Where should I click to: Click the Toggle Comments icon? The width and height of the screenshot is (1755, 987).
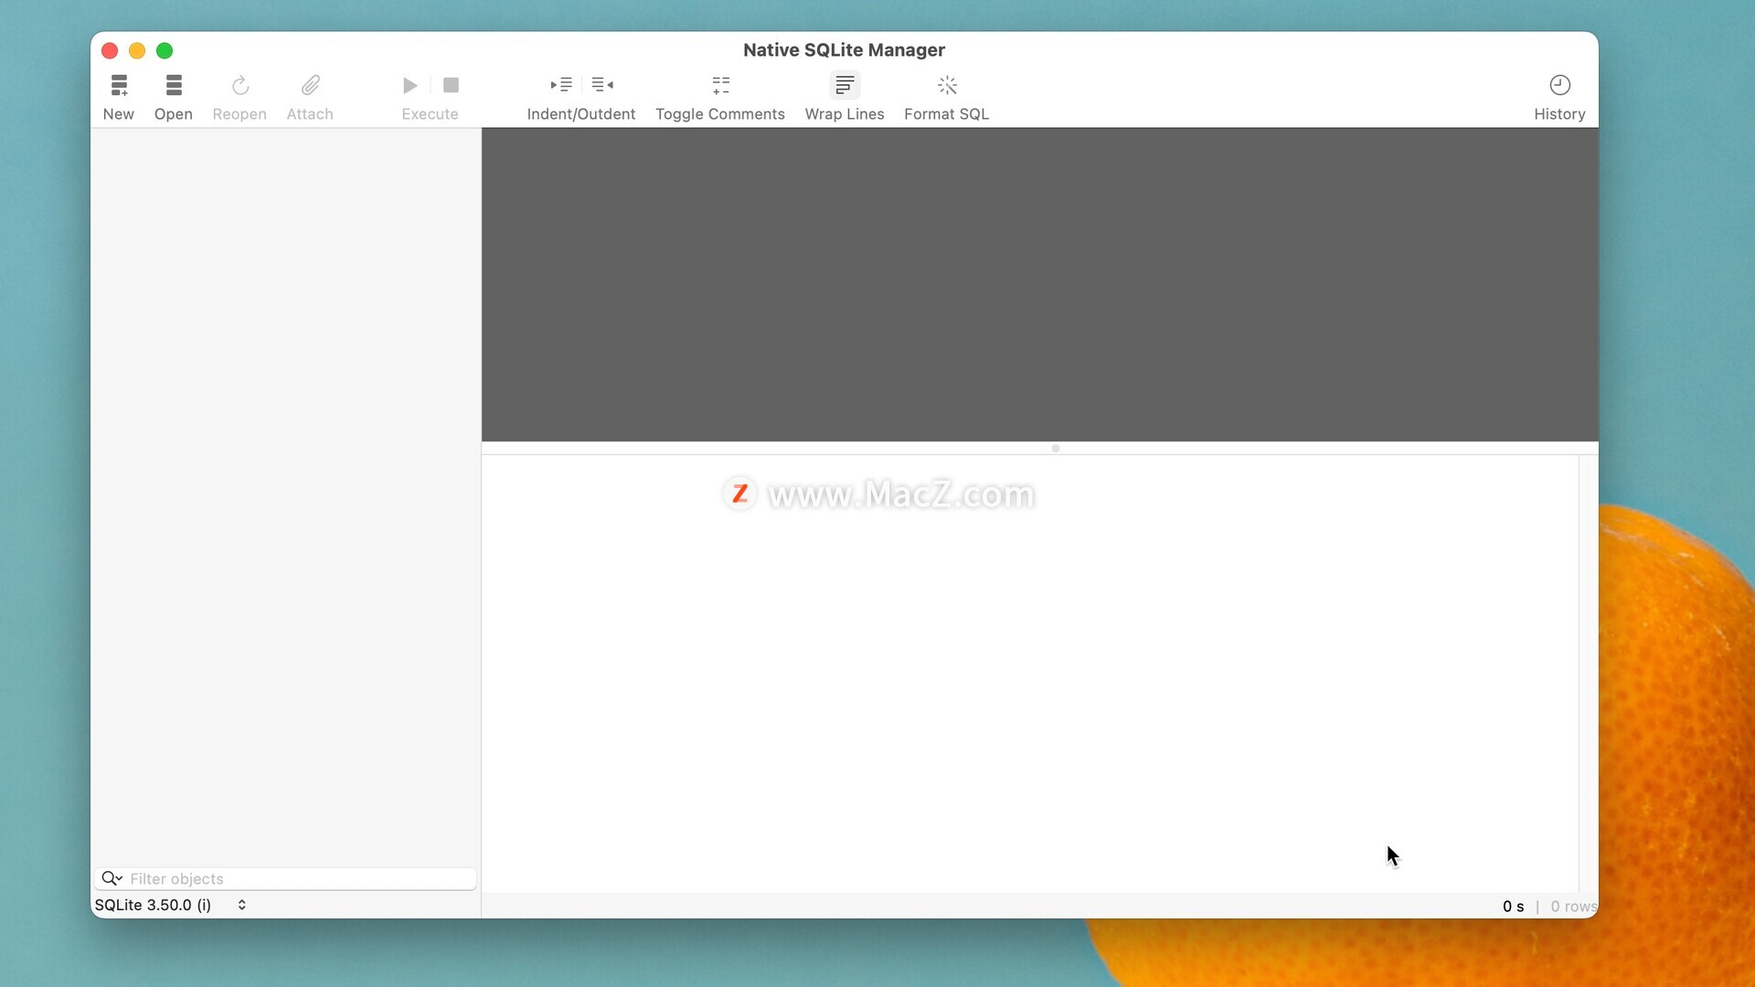pos(720,85)
